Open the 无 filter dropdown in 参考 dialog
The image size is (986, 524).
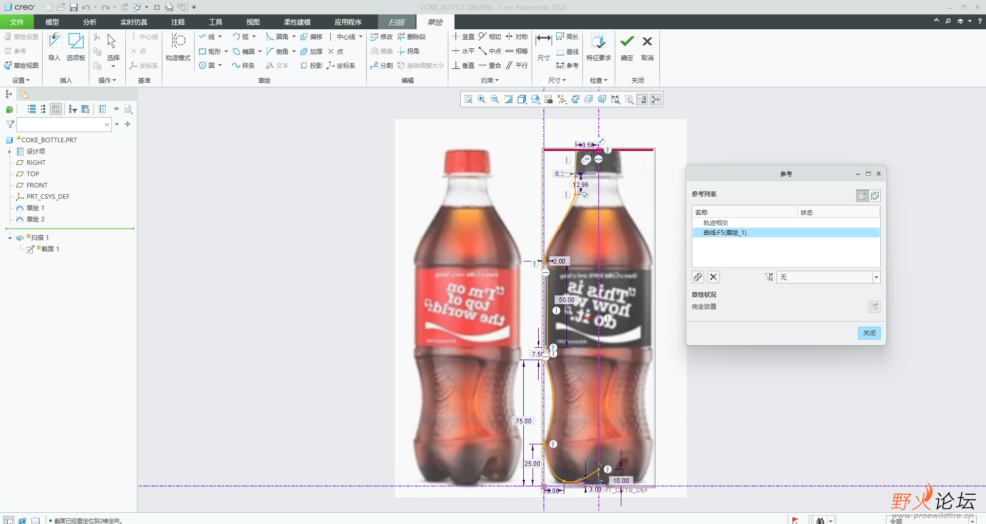(x=876, y=277)
